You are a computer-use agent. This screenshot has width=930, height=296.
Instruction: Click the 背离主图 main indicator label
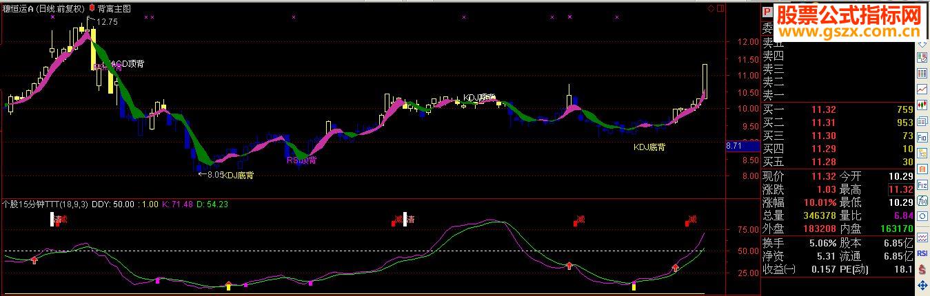point(114,9)
